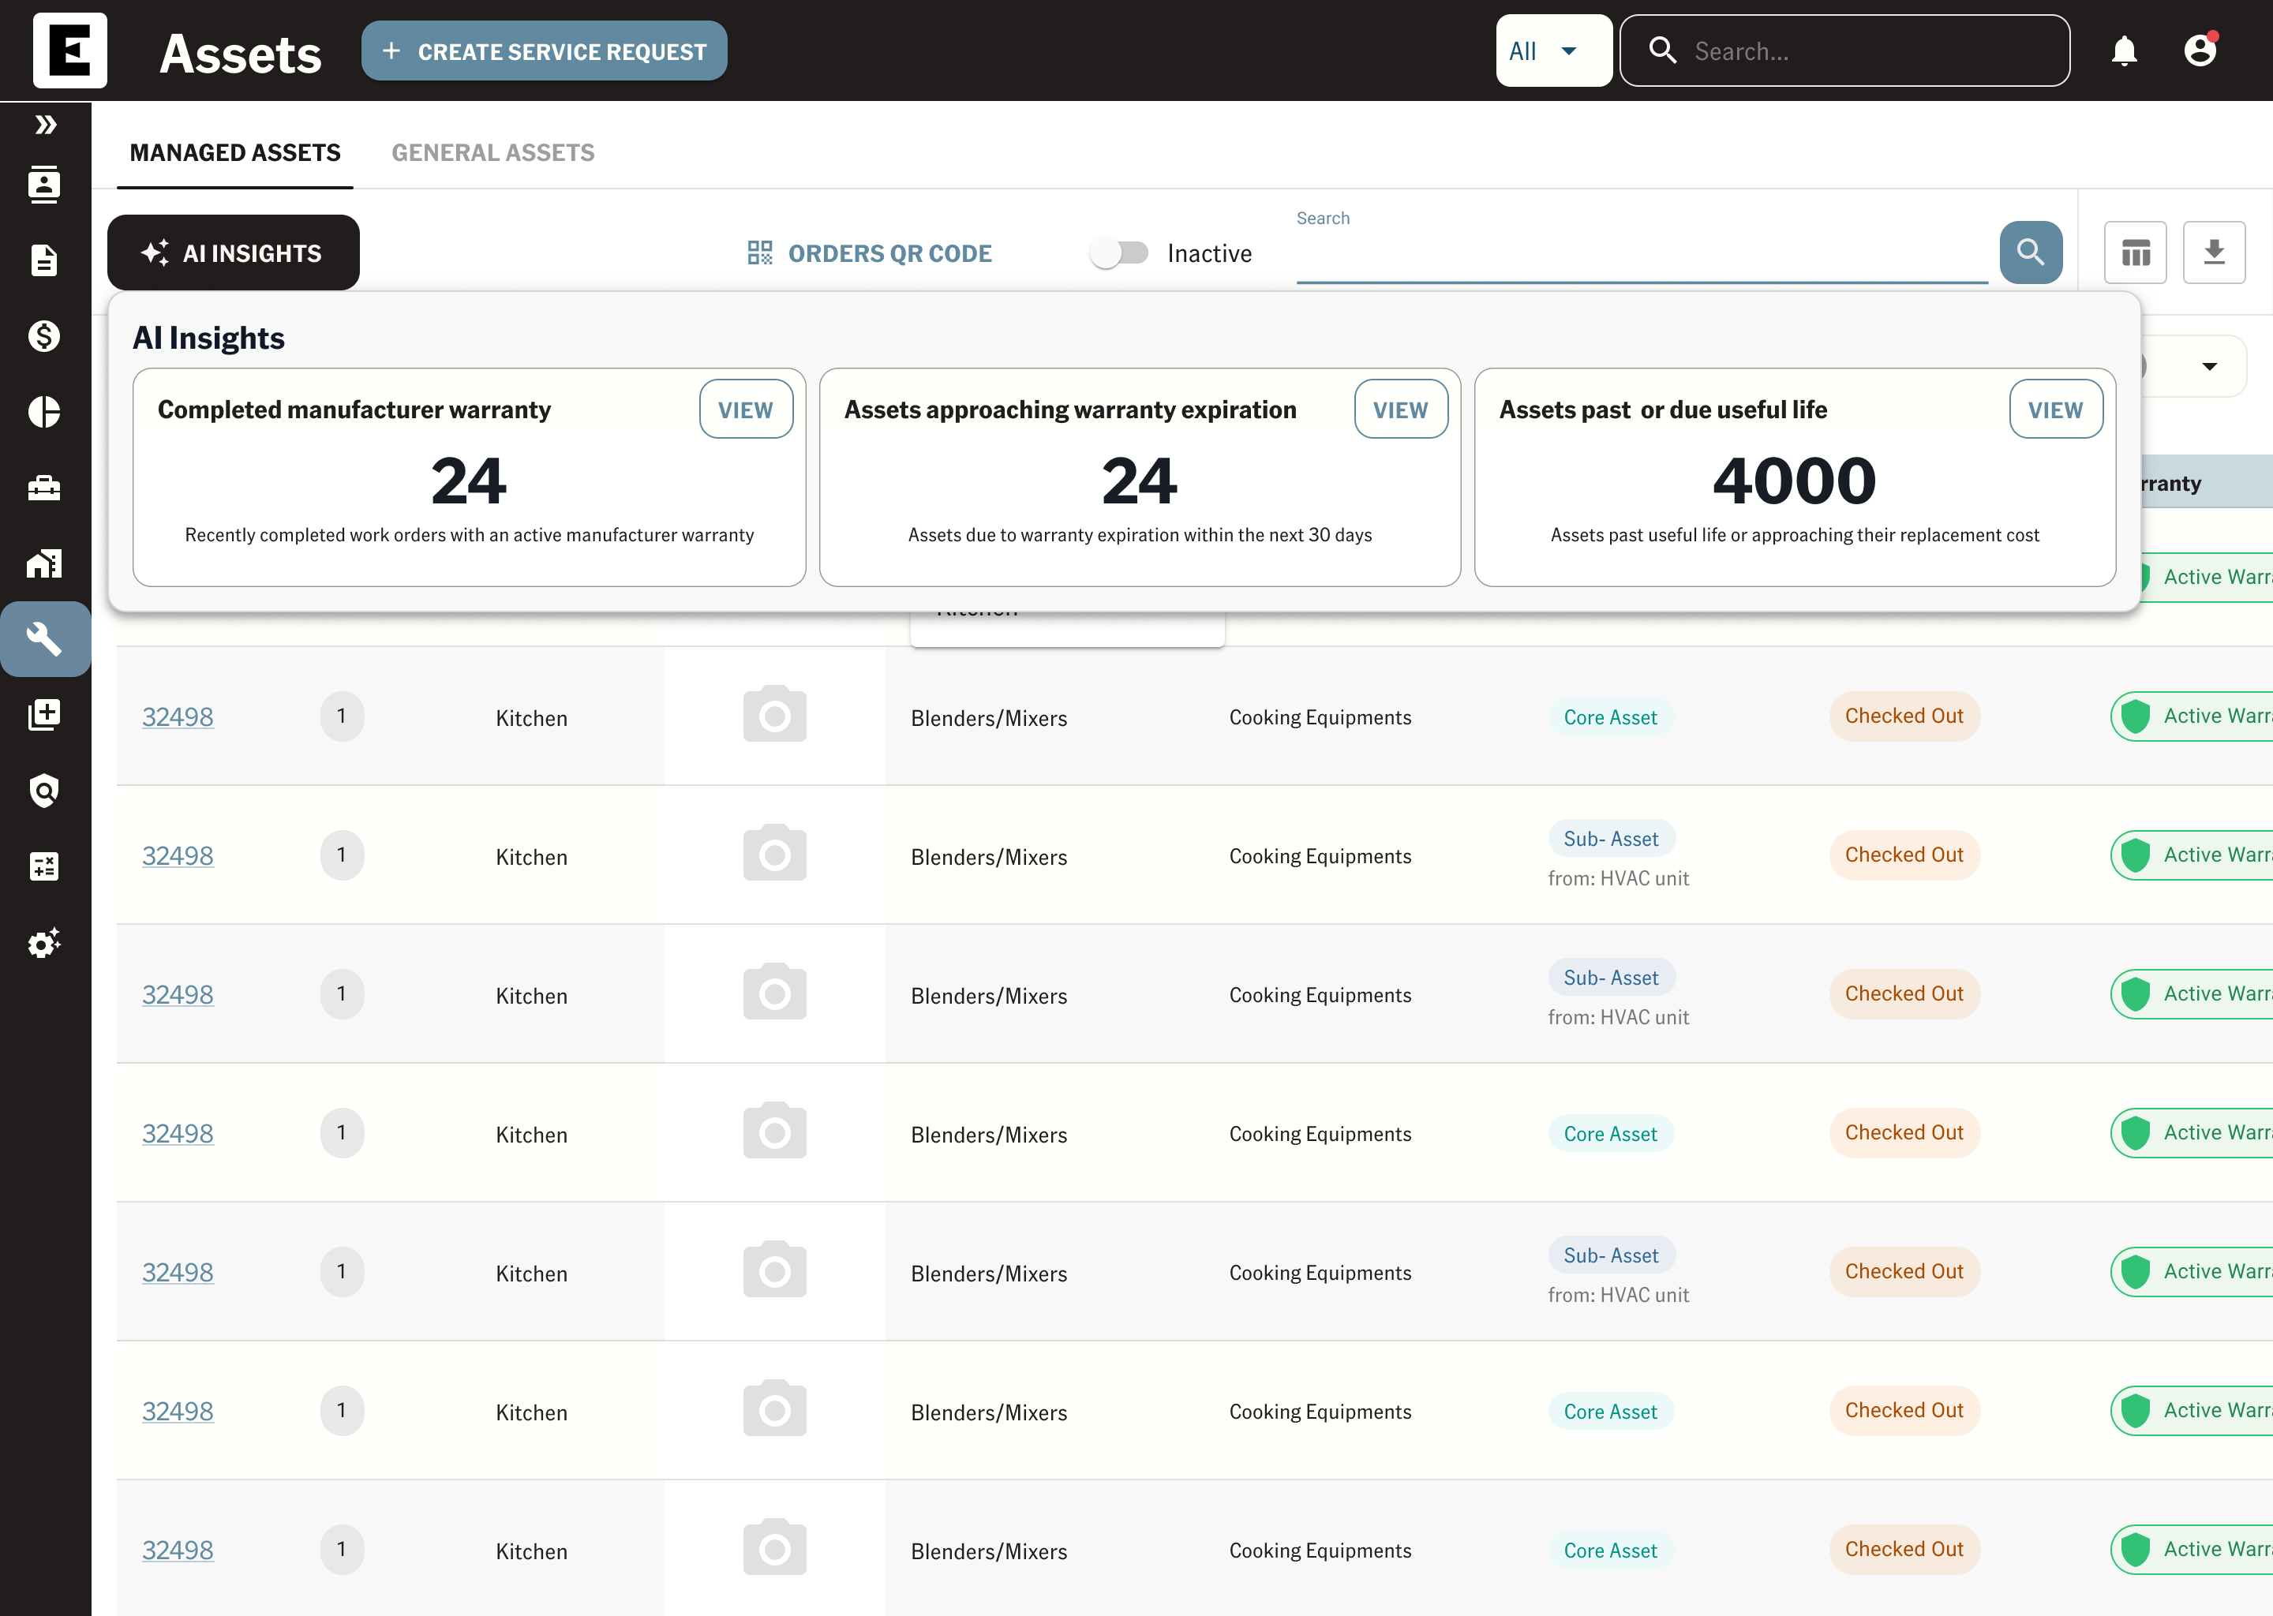Open the column chooser icon
This screenshot has width=2273, height=1616.
2136,252
